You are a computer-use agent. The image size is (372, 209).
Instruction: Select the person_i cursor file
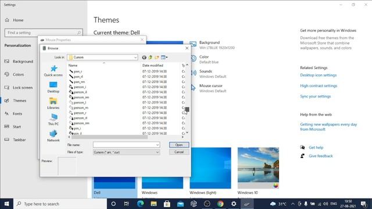[x=78, y=87]
